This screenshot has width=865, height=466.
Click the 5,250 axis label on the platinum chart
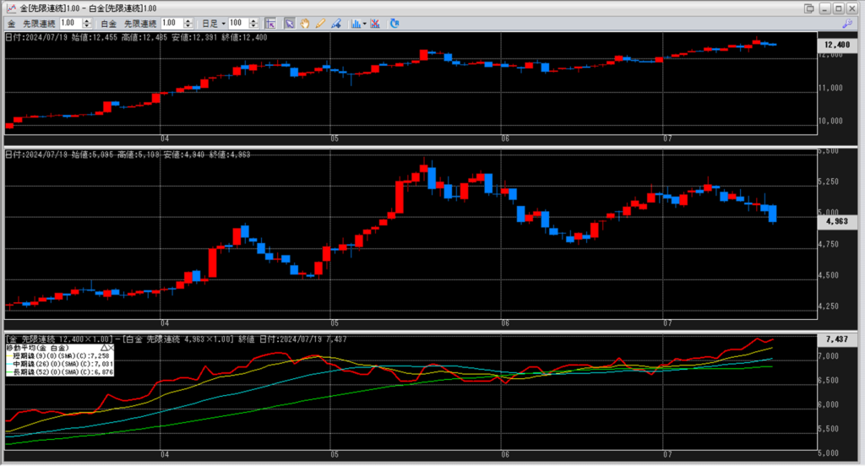(x=829, y=182)
